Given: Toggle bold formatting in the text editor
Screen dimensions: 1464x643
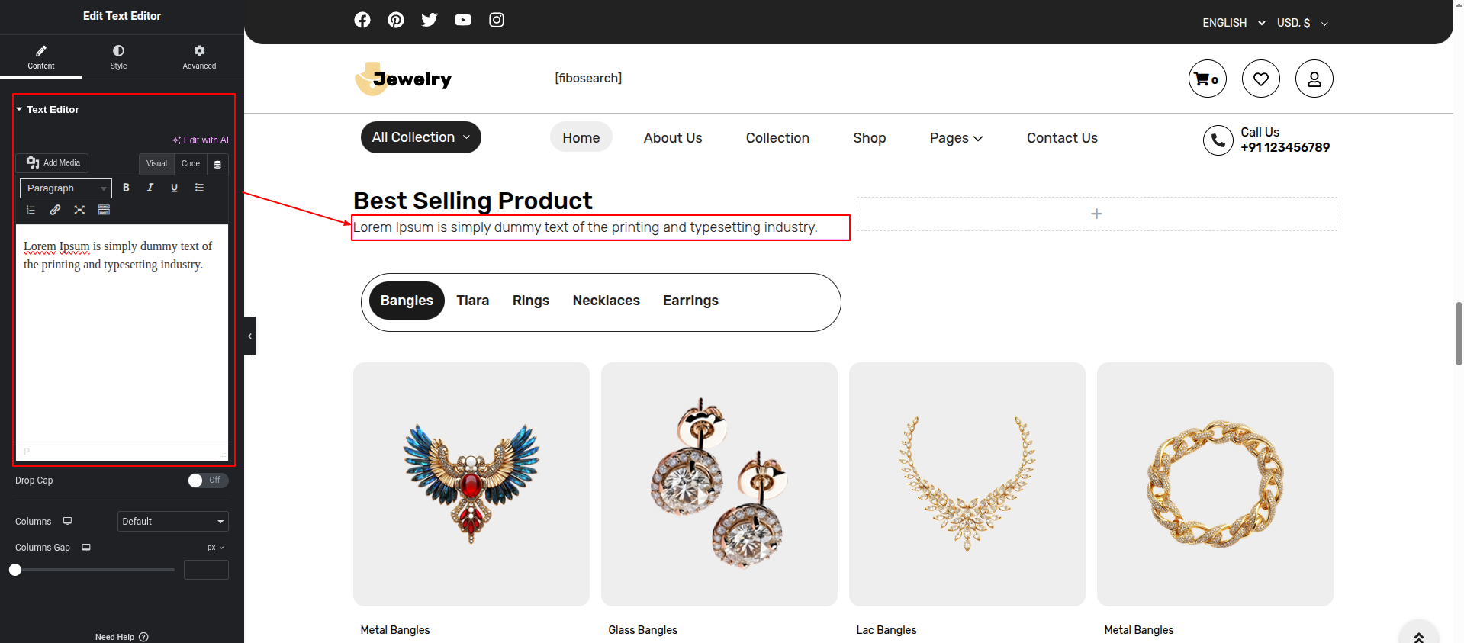Looking at the screenshot, I should click(x=126, y=188).
